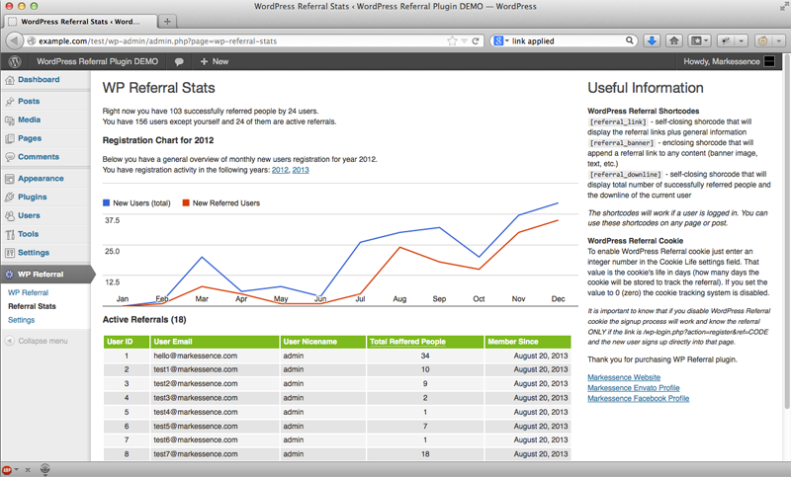The height and width of the screenshot is (477, 791).
Task: Open the bookmarks star toolbar button
Action: (x=696, y=40)
